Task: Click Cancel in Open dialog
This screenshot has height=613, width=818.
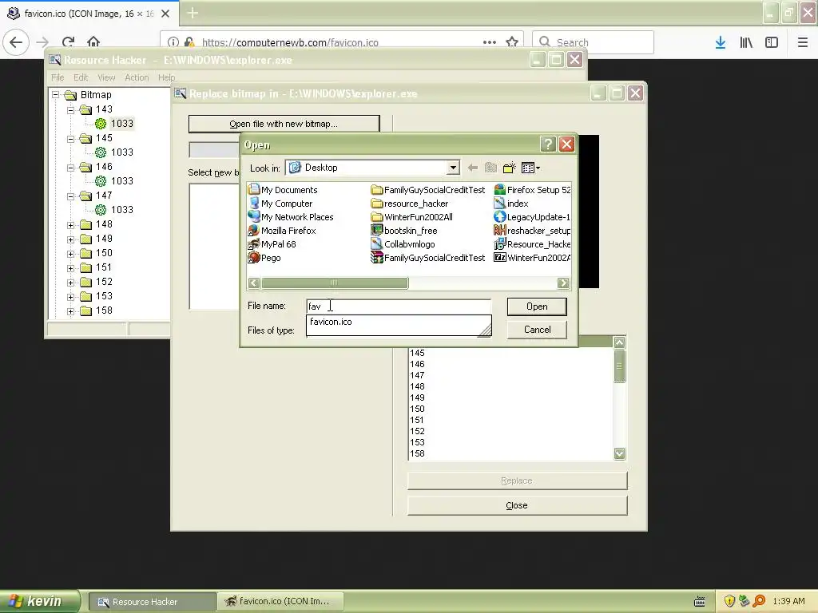Action: [537, 330]
